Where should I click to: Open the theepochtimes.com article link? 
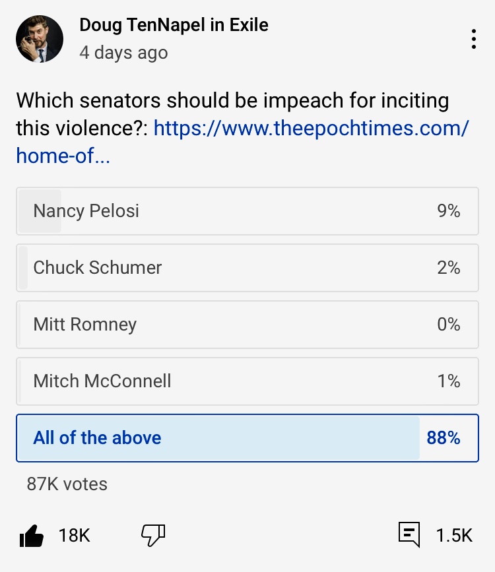pyautogui.click(x=311, y=127)
